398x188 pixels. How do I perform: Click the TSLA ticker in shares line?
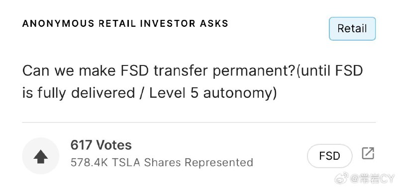126,162
